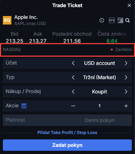Toggle Koupit to previous side with left arrow
The image size is (135, 154).
tap(73, 92)
